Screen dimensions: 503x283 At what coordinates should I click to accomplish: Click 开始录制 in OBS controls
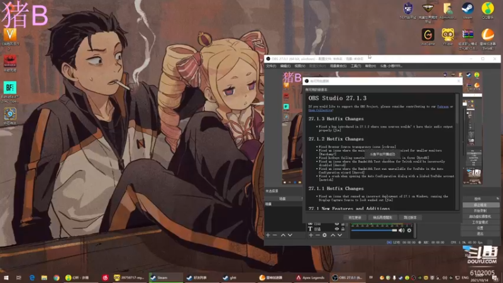coord(480,211)
